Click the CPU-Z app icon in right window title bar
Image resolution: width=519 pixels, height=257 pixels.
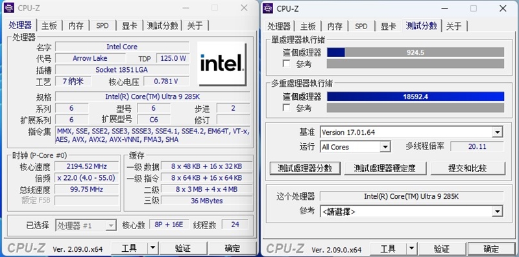click(268, 8)
